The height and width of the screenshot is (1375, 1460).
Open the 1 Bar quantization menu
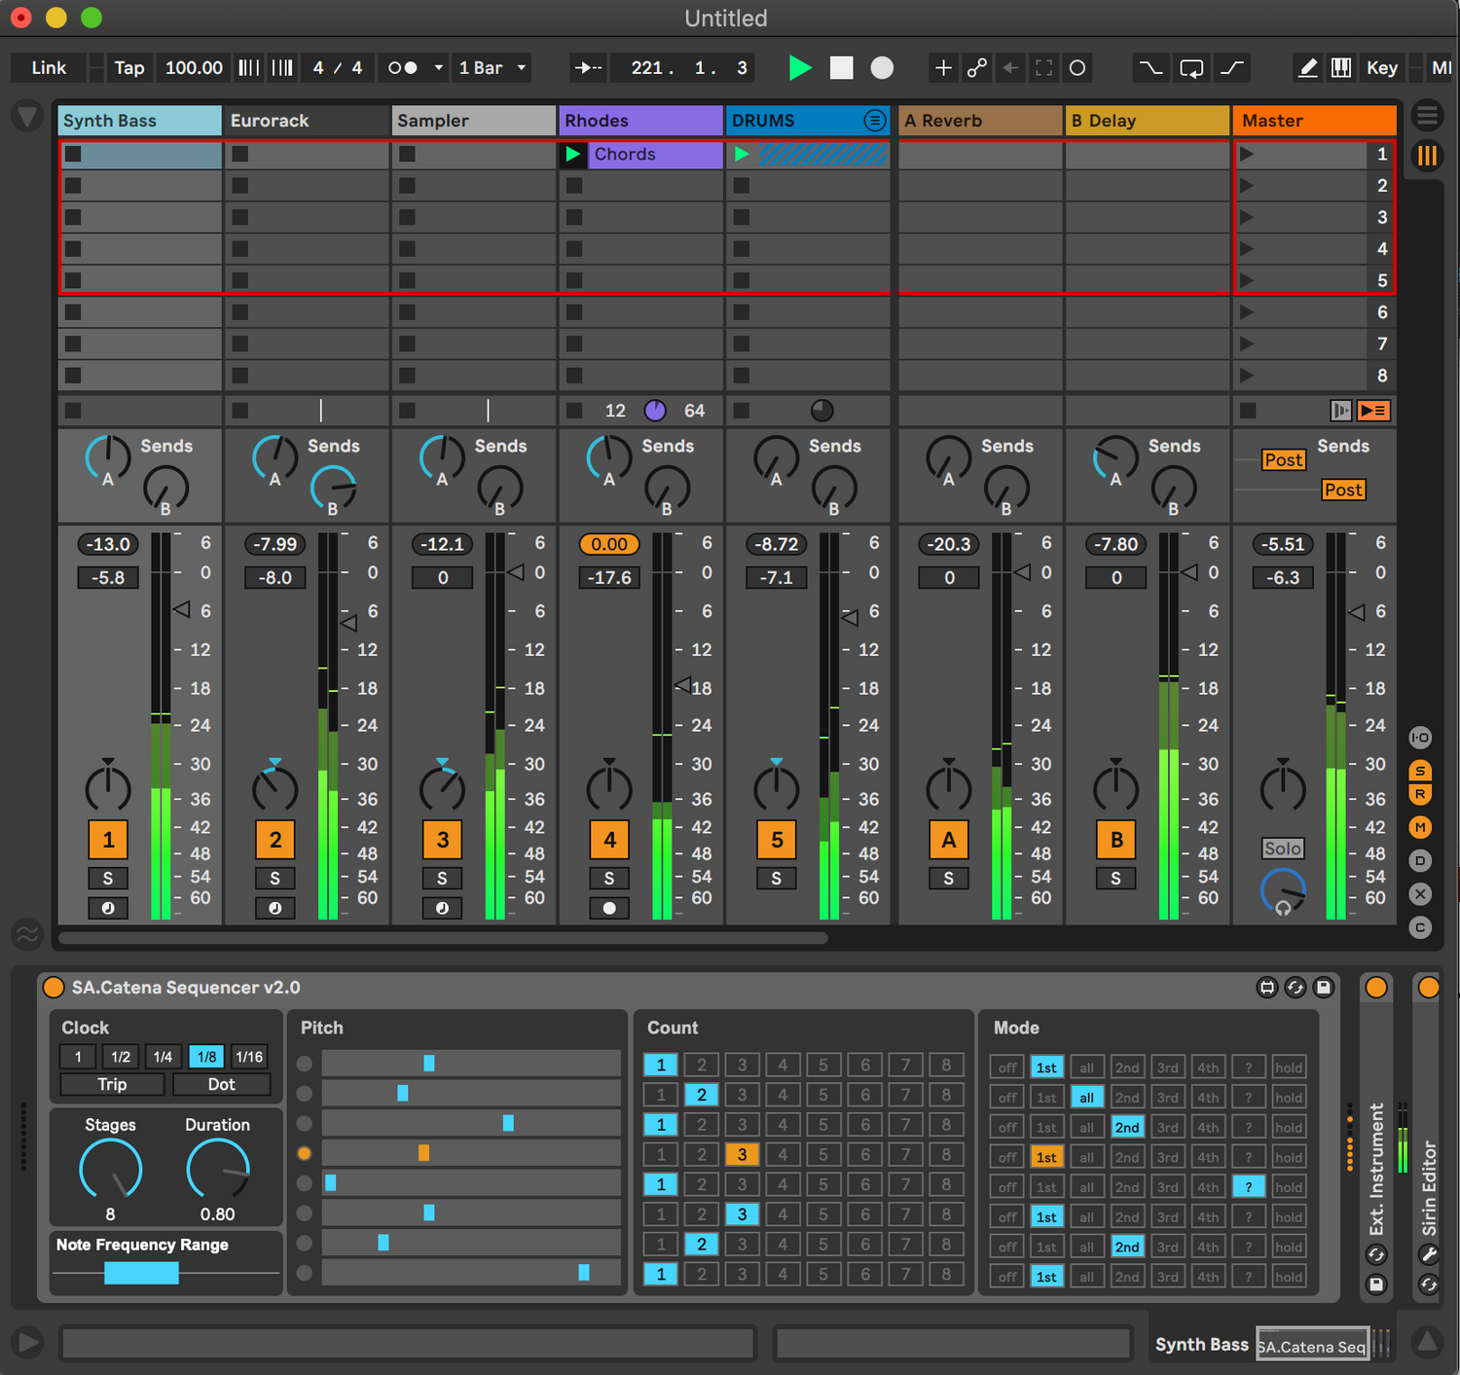point(493,67)
